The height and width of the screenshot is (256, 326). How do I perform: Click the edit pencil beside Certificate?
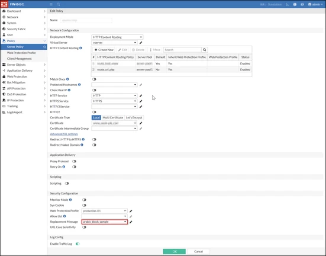pos(141,123)
